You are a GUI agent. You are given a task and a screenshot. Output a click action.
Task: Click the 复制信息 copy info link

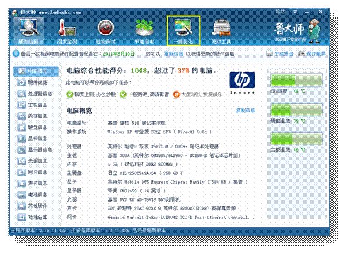click(x=246, y=111)
